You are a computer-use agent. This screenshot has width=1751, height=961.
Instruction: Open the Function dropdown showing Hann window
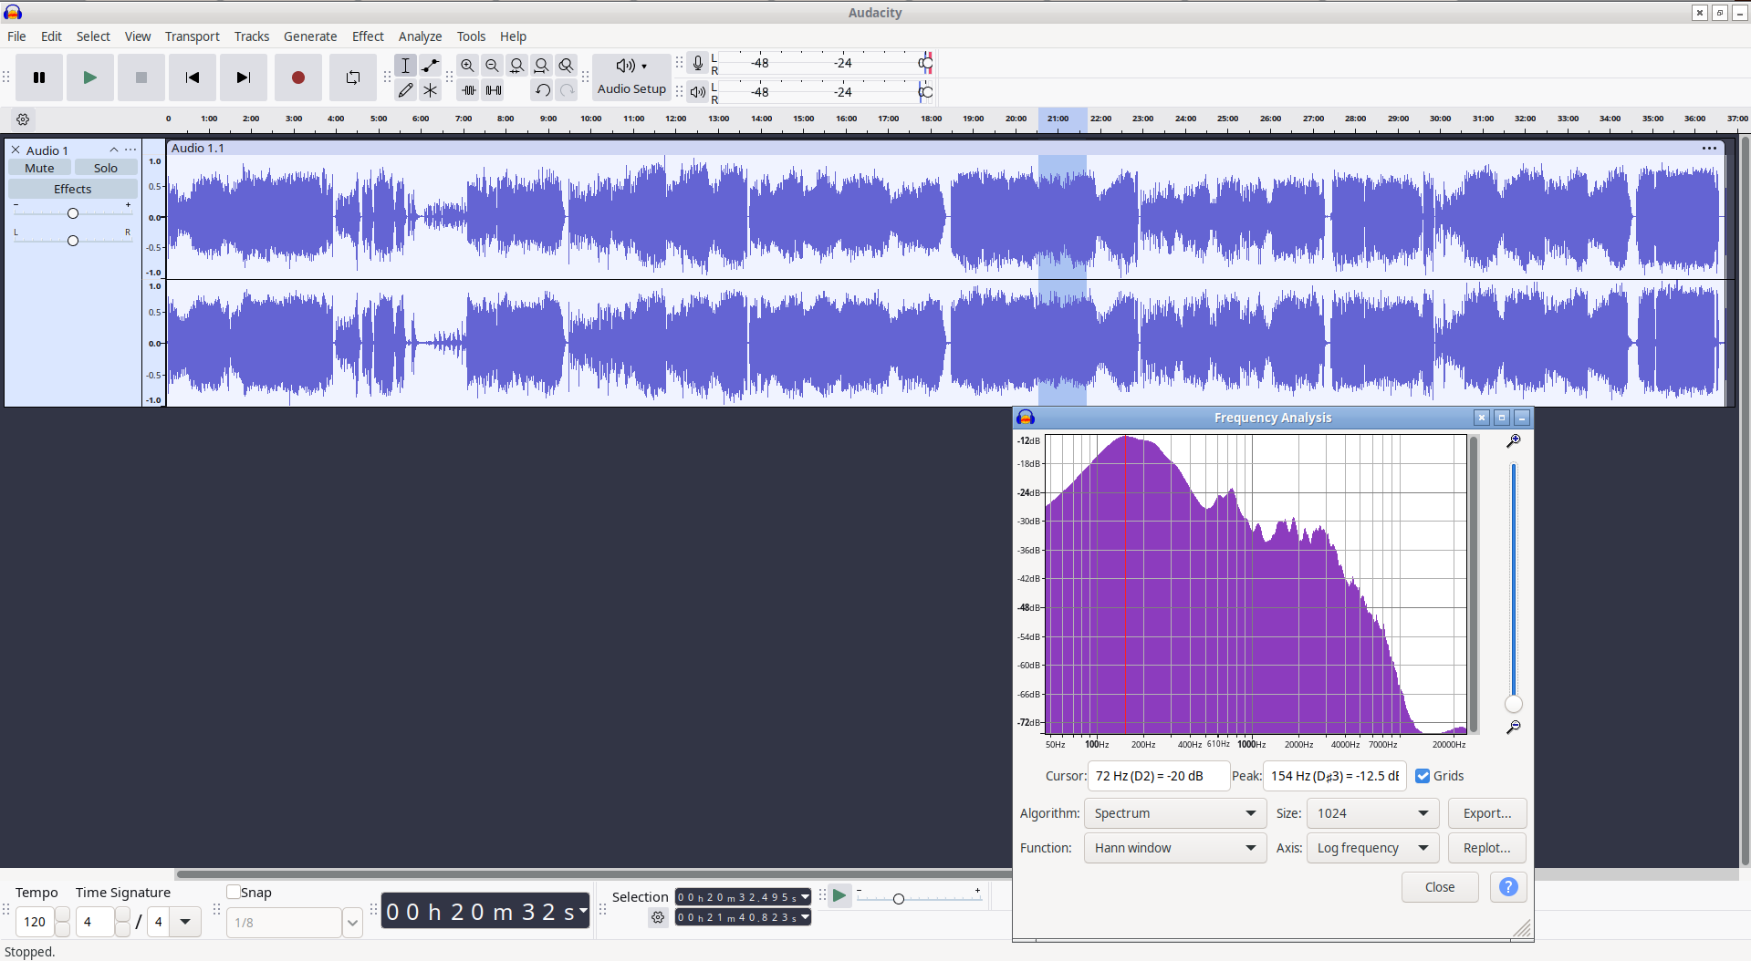coord(1174,848)
